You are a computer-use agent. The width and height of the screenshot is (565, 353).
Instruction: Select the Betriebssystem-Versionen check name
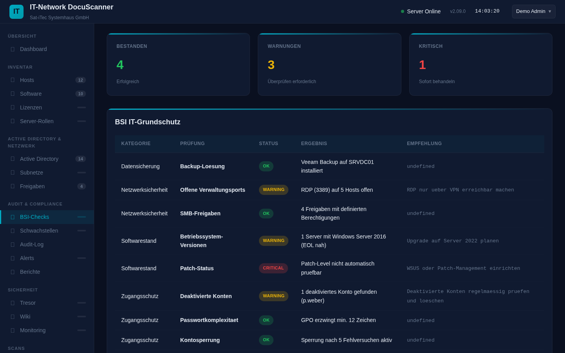(x=201, y=241)
